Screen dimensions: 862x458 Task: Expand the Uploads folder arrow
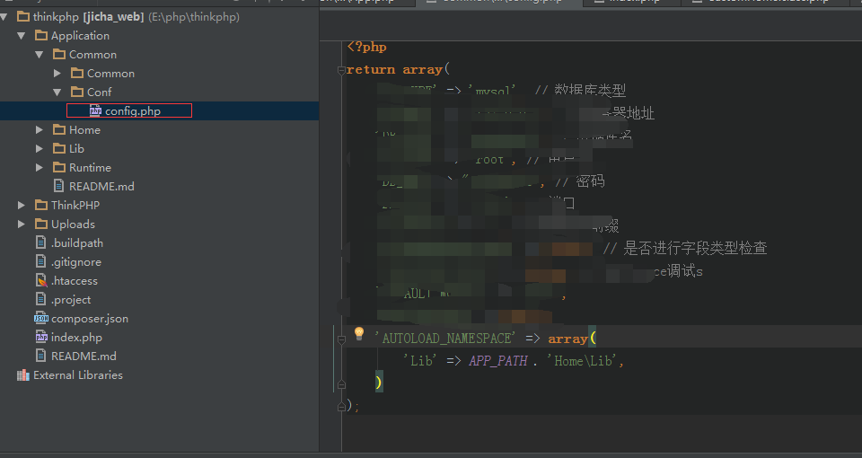click(21, 224)
